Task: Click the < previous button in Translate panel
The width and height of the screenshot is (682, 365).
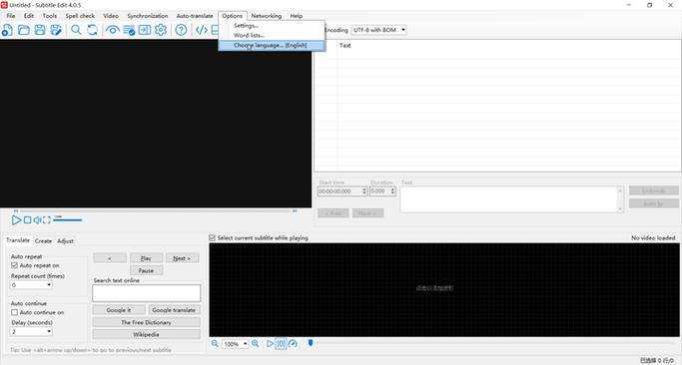Action: pos(110,258)
